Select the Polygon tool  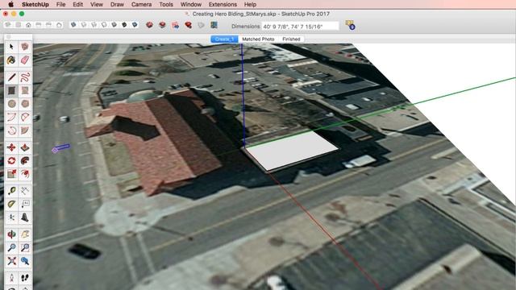(x=25, y=104)
